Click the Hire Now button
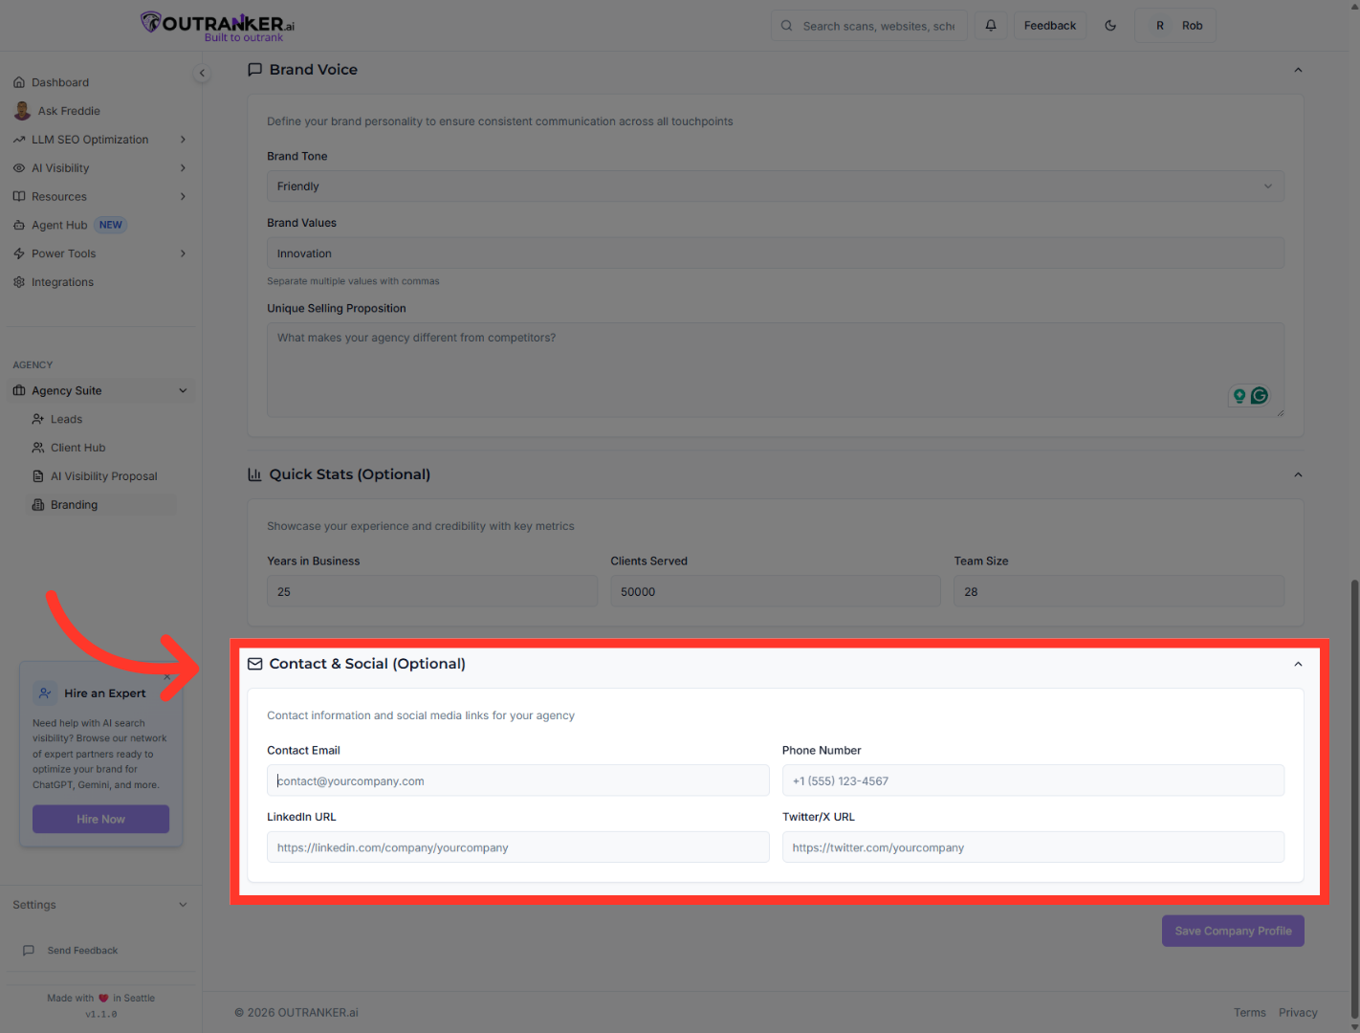The image size is (1360, 1033). tap(100, 819)
